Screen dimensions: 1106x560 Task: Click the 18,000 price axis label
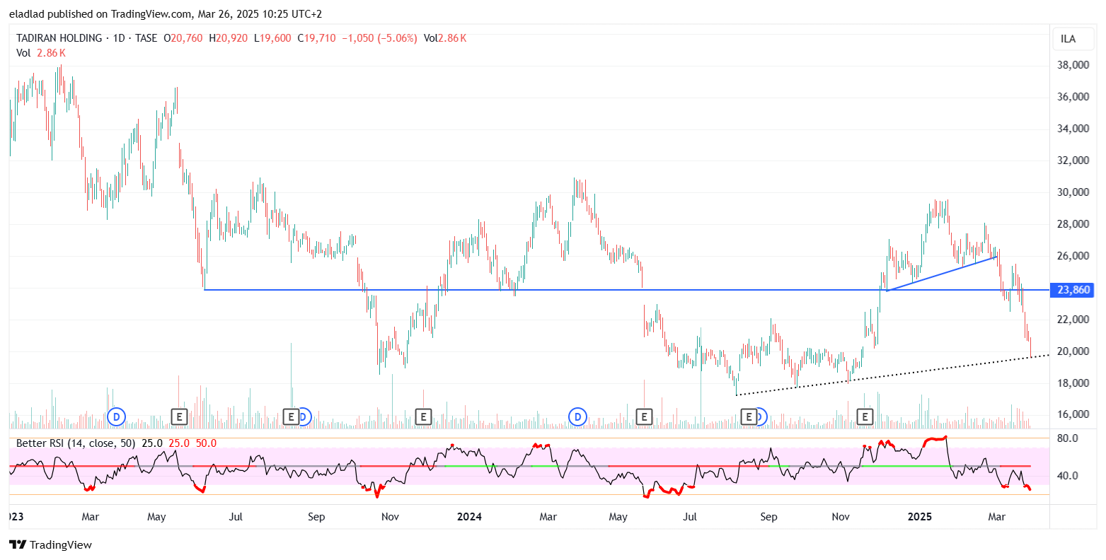pos(1073,383)
